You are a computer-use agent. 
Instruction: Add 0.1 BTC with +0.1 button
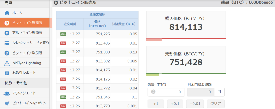coord(175,104)
